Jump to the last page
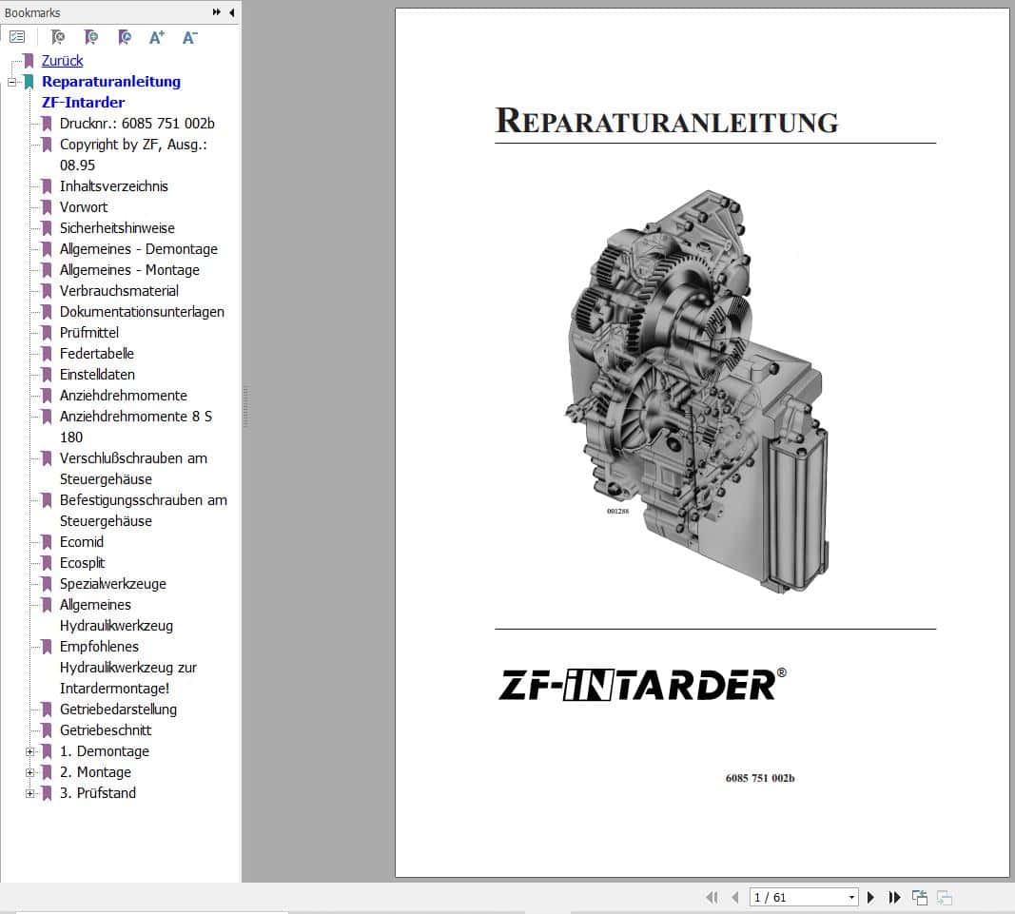This screenshot has width=1015, height=914. [894, 897]
